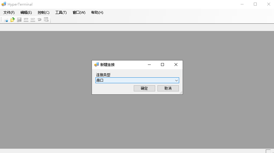
Task: Click the toolbar drag handle dots
Action: 1,20
